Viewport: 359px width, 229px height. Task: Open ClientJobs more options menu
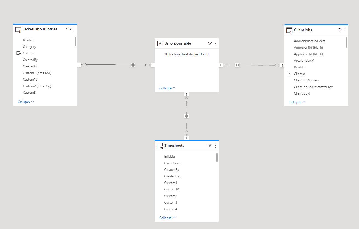345,30
